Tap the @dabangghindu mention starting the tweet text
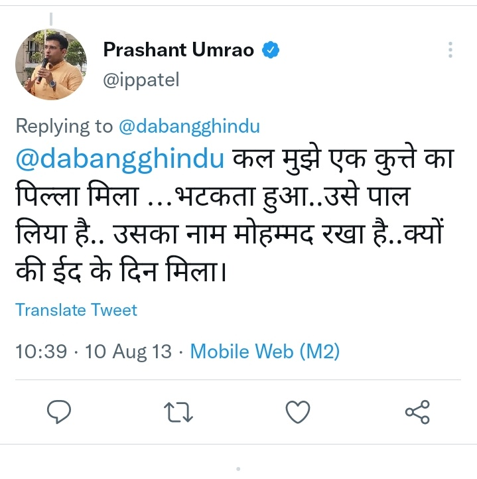This screenshot has height=479, width=477. click(x=121, y=161)
